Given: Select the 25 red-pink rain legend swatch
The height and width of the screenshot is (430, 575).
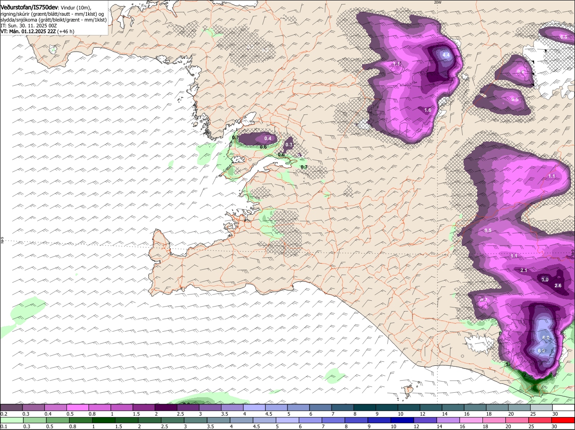Looking at the screenshot, I should pyautogui.click(x=540, y=421).
